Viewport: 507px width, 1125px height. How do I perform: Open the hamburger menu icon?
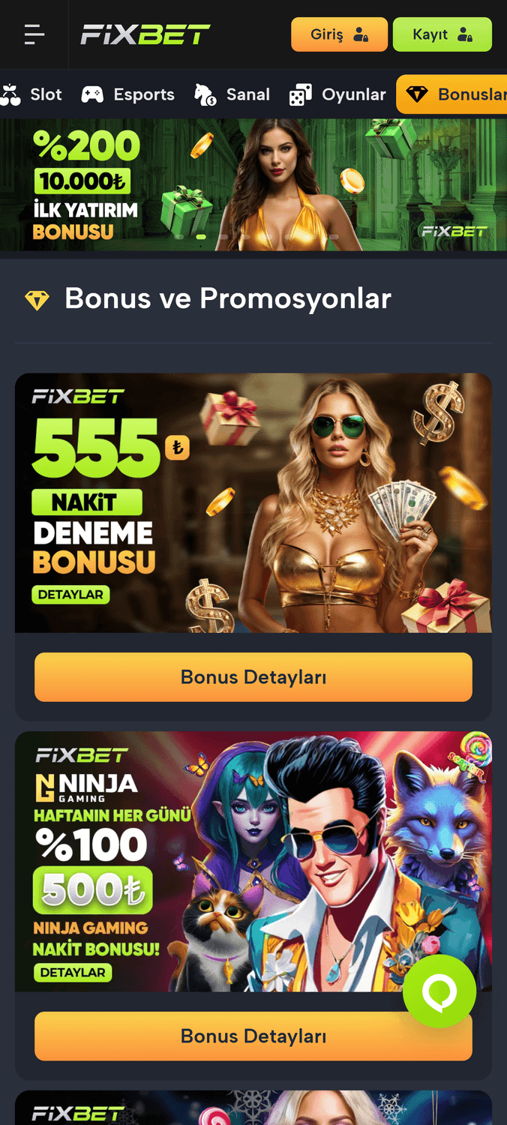tap(34, 34)
